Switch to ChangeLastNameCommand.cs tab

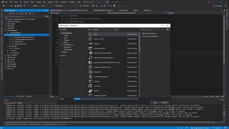(x=78, y=10)
